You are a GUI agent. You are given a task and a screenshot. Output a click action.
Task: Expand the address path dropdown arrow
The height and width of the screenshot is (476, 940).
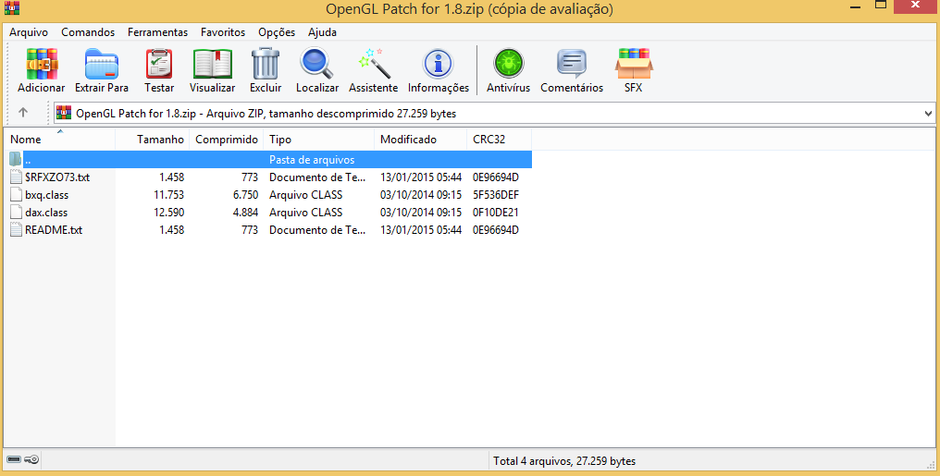tap(929, 113)
